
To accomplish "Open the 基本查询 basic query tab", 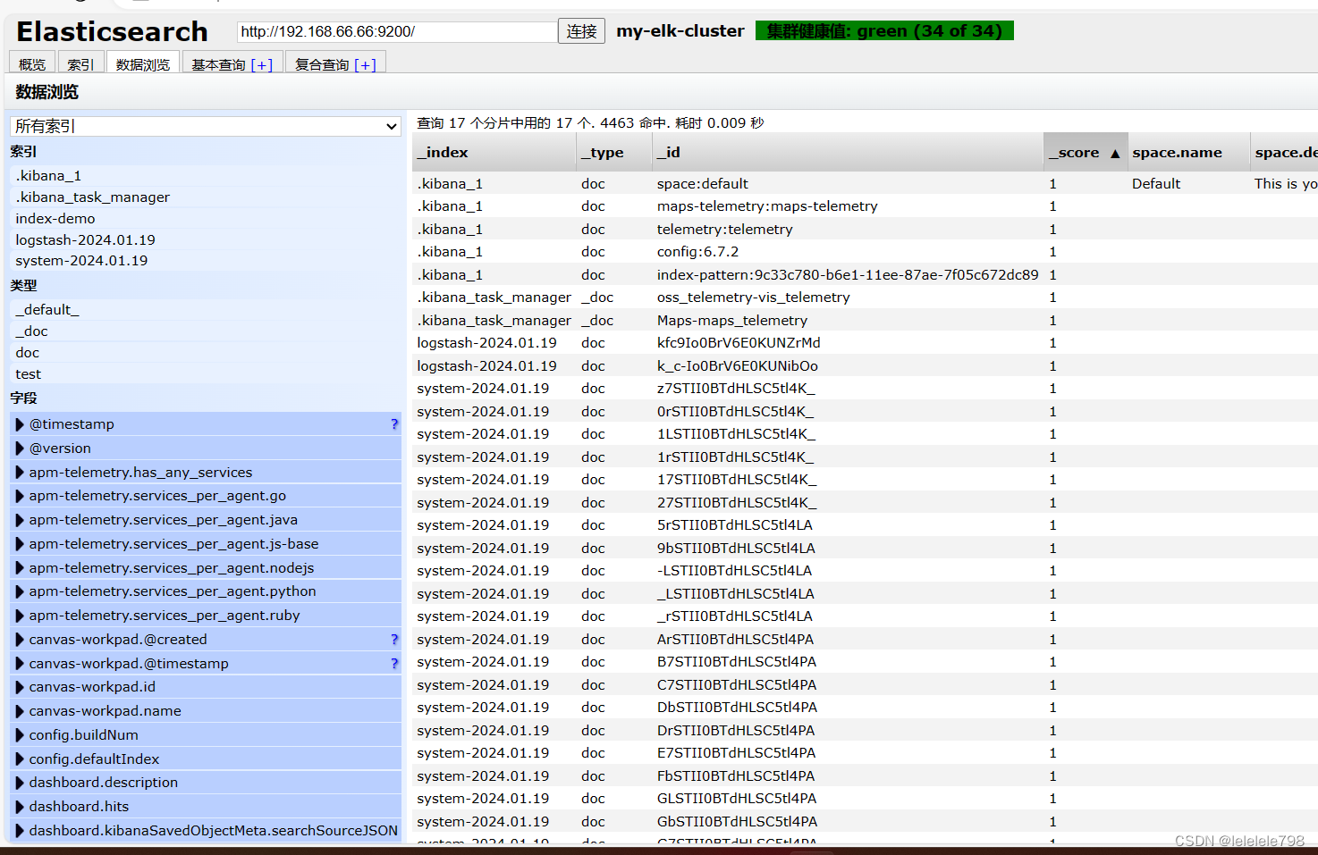I will (232, 64).
